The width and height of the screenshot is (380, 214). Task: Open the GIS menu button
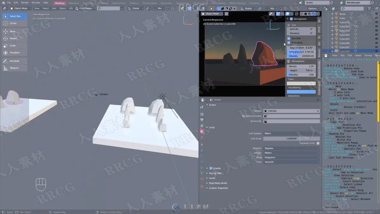(71, 8)
